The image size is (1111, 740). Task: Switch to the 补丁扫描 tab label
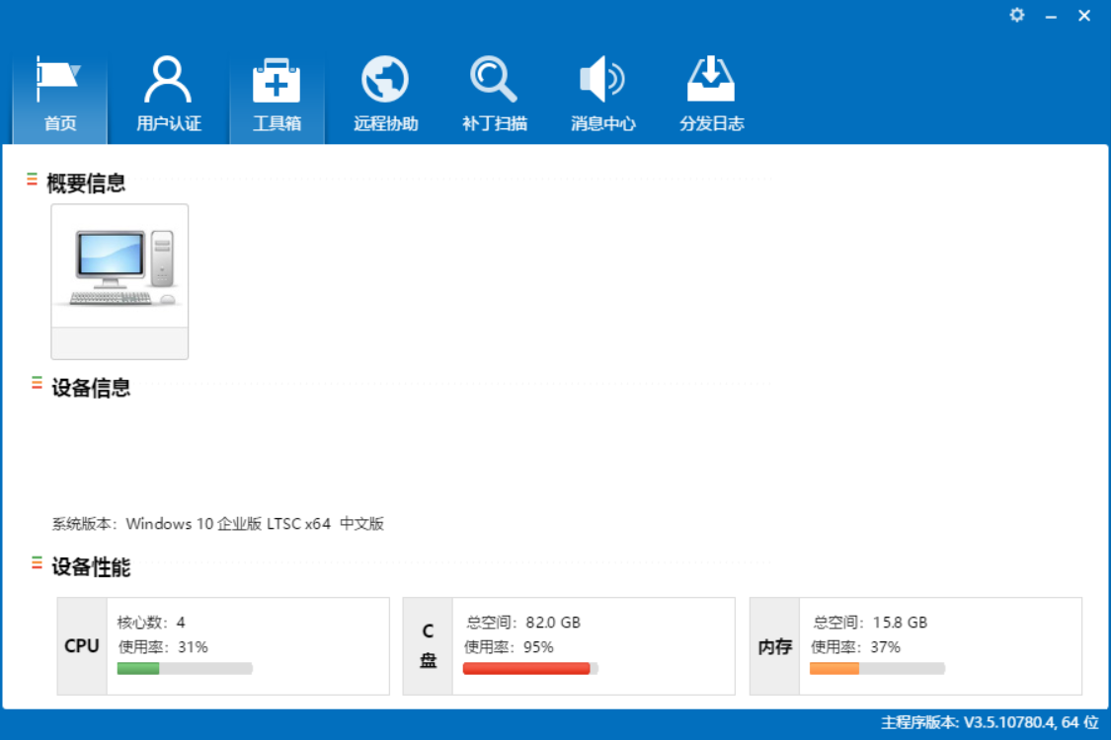(x=495, y=123)
